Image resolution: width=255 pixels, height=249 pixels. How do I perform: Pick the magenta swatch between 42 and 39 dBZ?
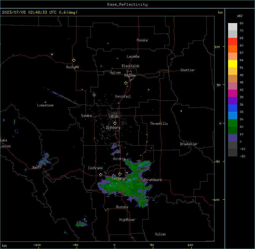click(233, 93)
